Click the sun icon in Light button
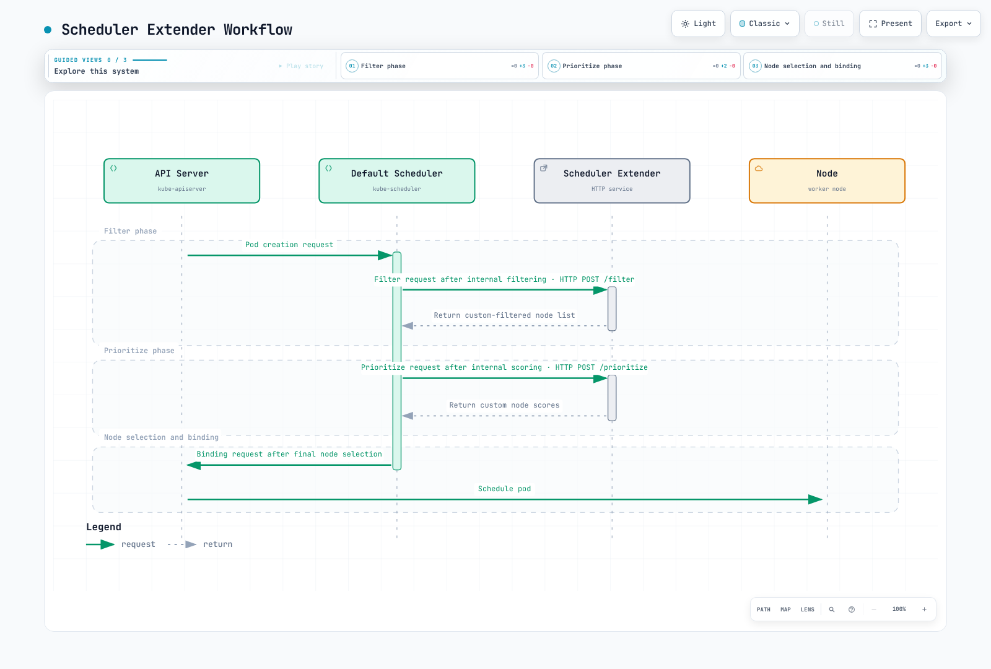991x669 pixels. 685,24
